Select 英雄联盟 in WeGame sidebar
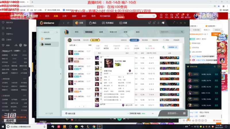 coord(49,44)
